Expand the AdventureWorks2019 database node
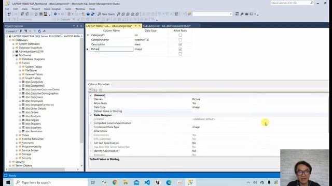332x186 pixels. click(x=13, y=52)
